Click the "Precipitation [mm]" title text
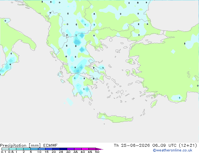This screenshot has height=153, width=199. tap(20, 146)
